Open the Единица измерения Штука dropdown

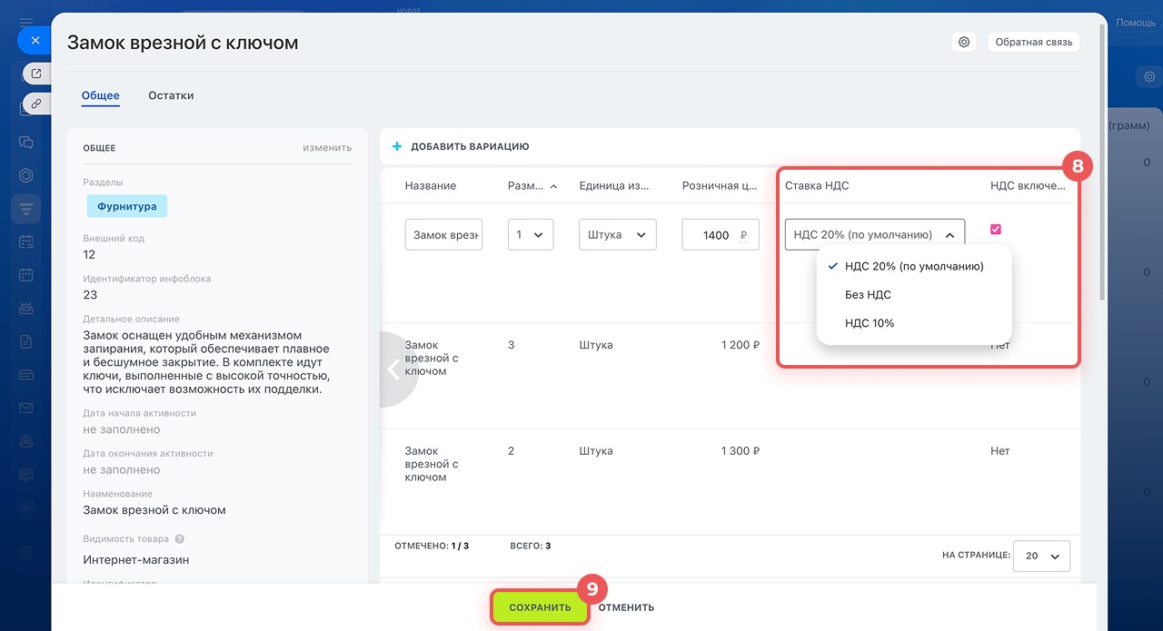tap(617, 234)
